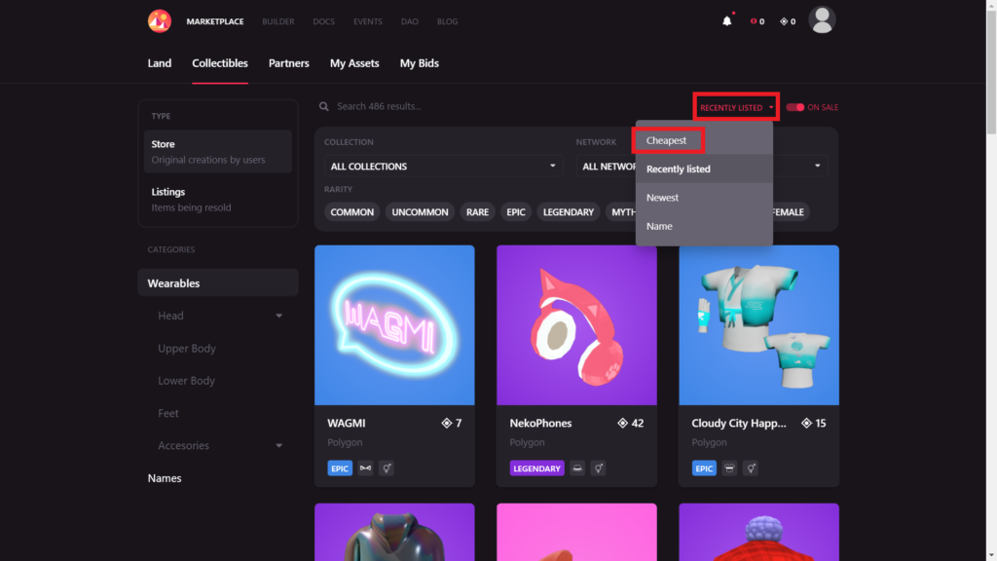Toggle the Rare rarity filter
The image size is (997, 561).
point(477,211)
